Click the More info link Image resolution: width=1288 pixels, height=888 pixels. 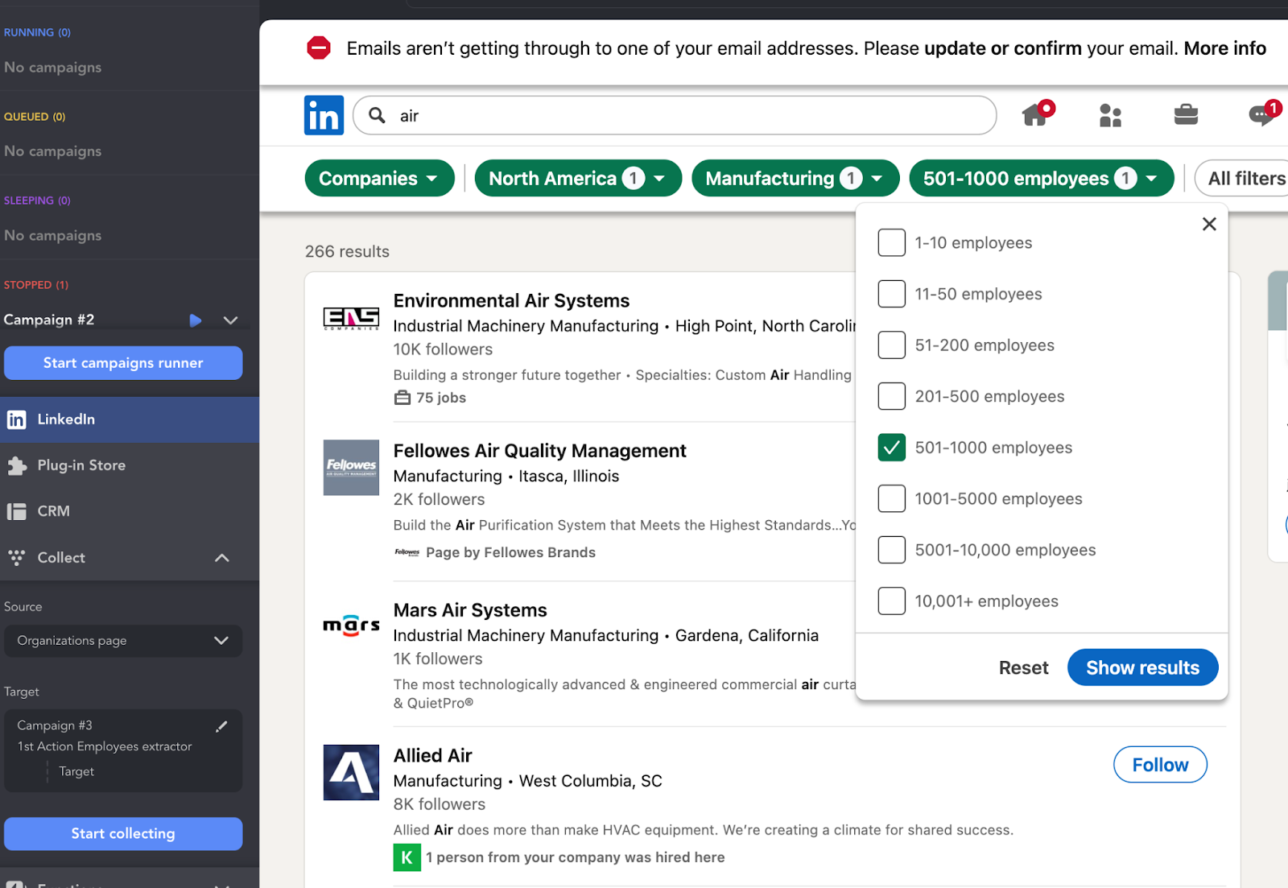pos(1224,48)
